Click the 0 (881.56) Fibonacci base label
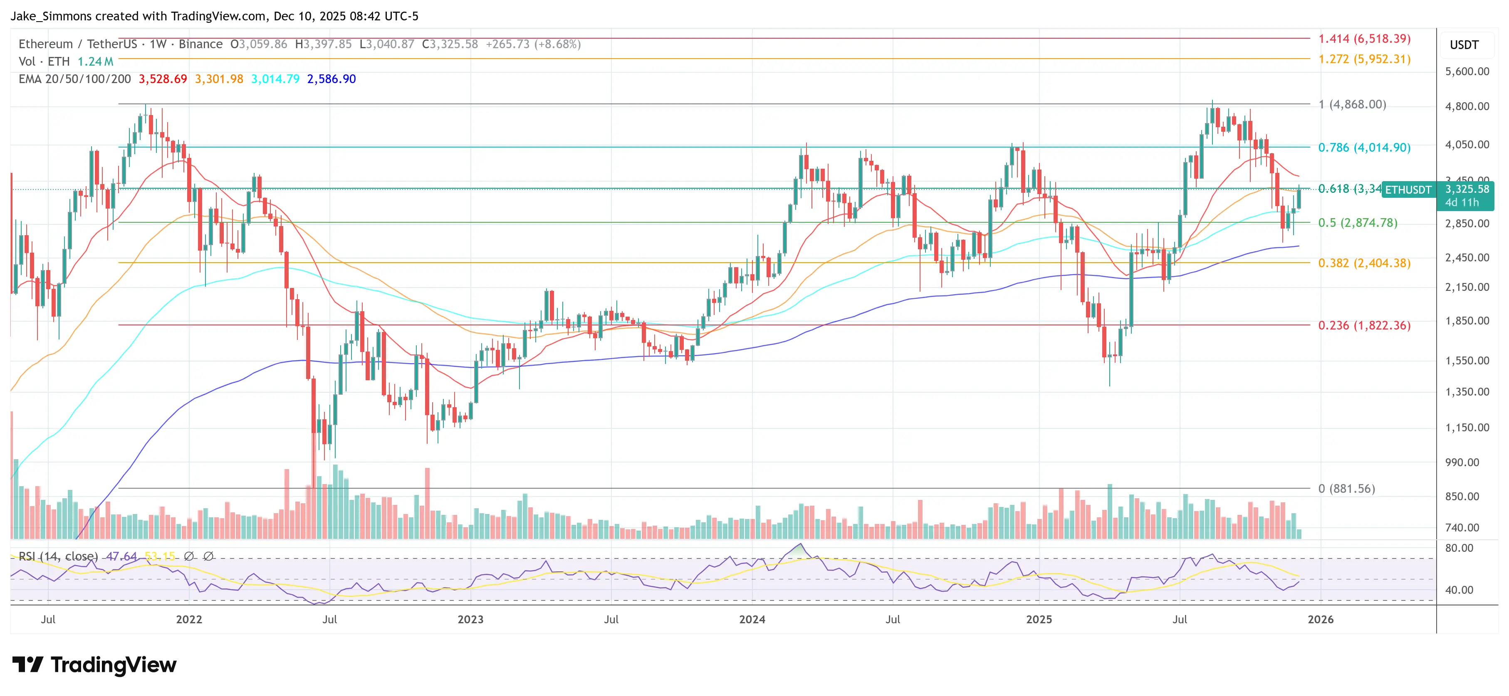This screenshot has width=1509, height=696. click(x=1346, y=488)
